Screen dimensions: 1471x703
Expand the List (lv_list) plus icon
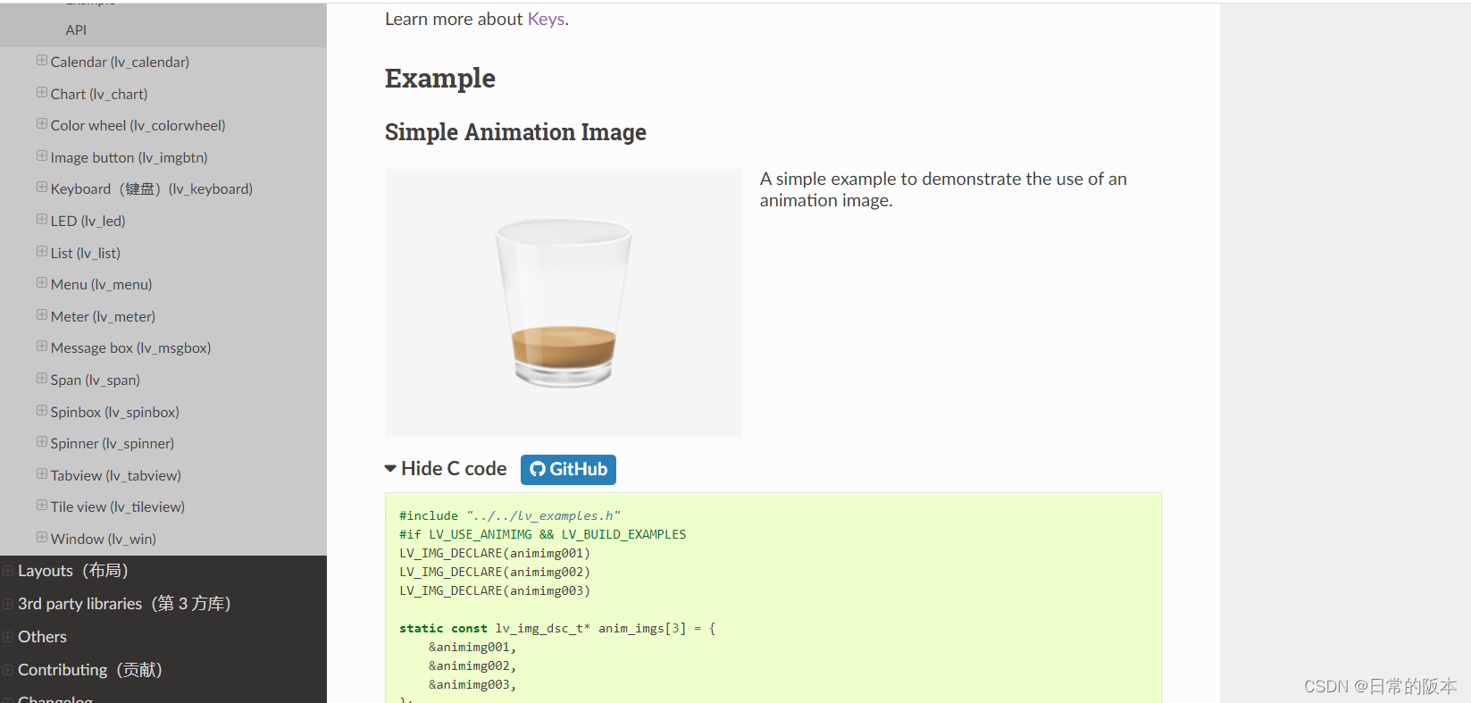(x=42, y=251)
